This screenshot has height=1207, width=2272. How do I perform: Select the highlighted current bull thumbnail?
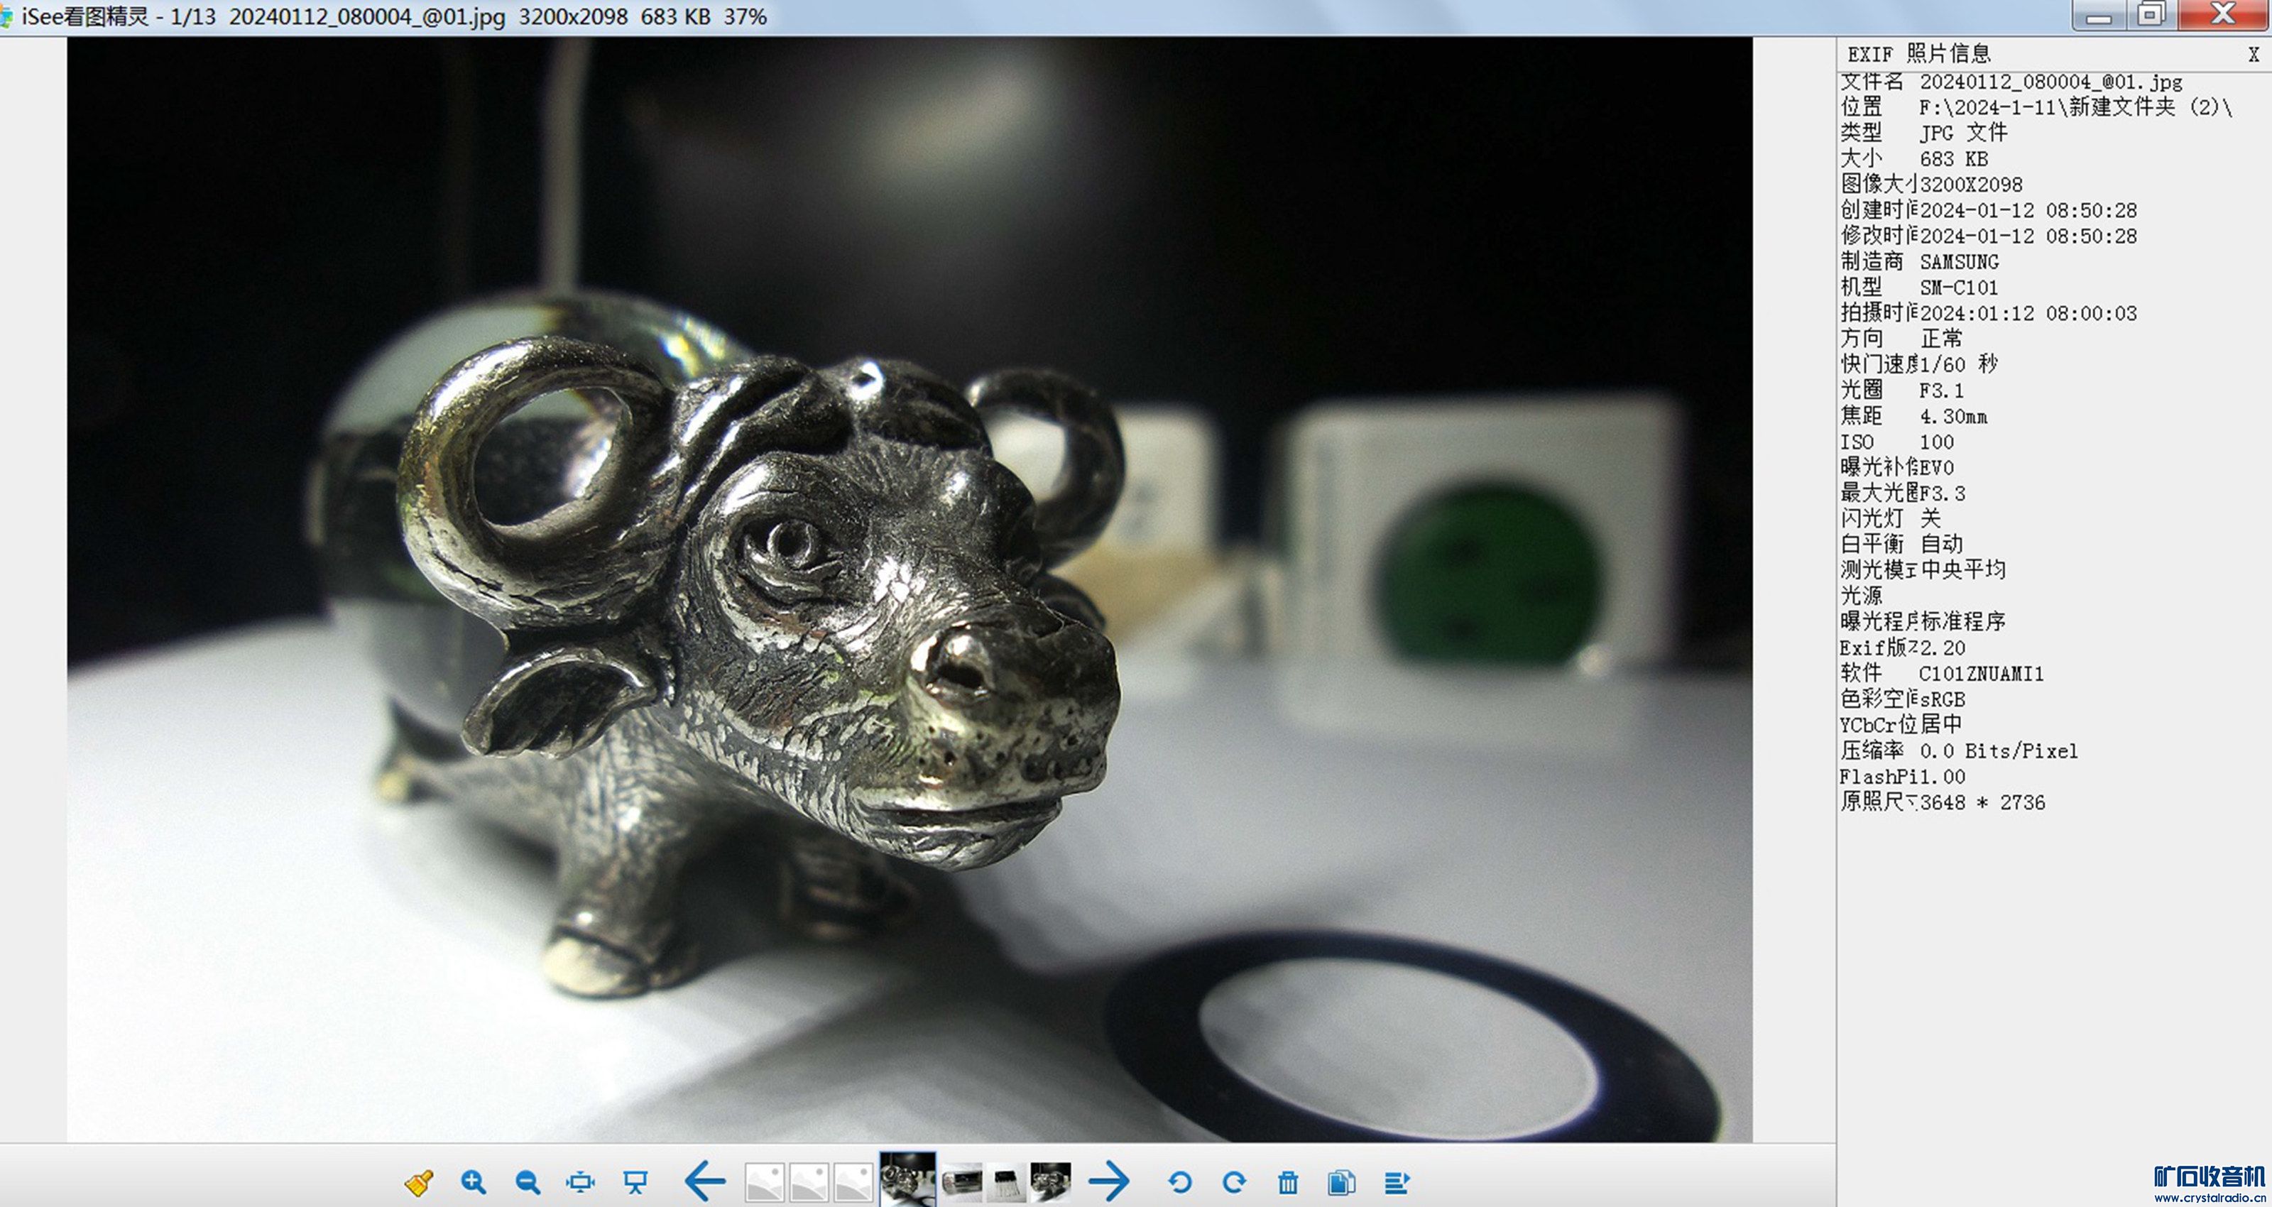[x=907, y=1181]
